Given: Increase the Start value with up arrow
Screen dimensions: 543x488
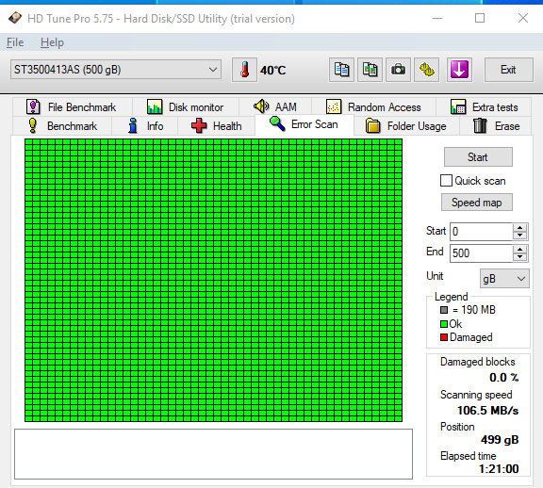Looking at the screenshot, I should pyautogui.click(x=519, y=228).
